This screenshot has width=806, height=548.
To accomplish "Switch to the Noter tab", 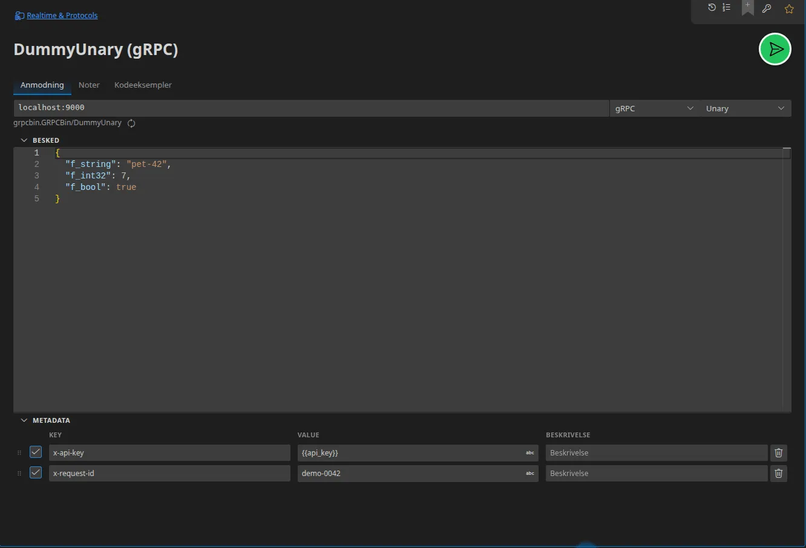I will (89, 85).
